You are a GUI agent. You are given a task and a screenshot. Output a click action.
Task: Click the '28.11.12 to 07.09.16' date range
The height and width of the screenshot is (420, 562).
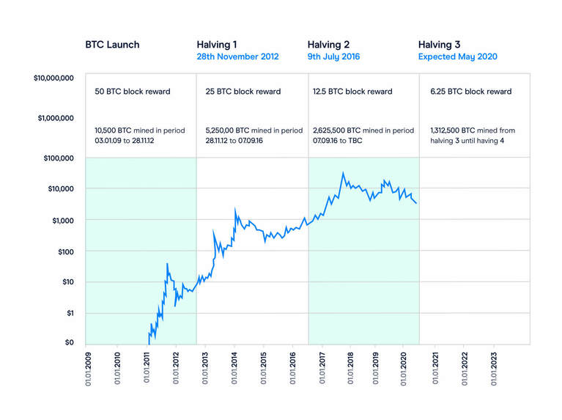click(234, 141)
